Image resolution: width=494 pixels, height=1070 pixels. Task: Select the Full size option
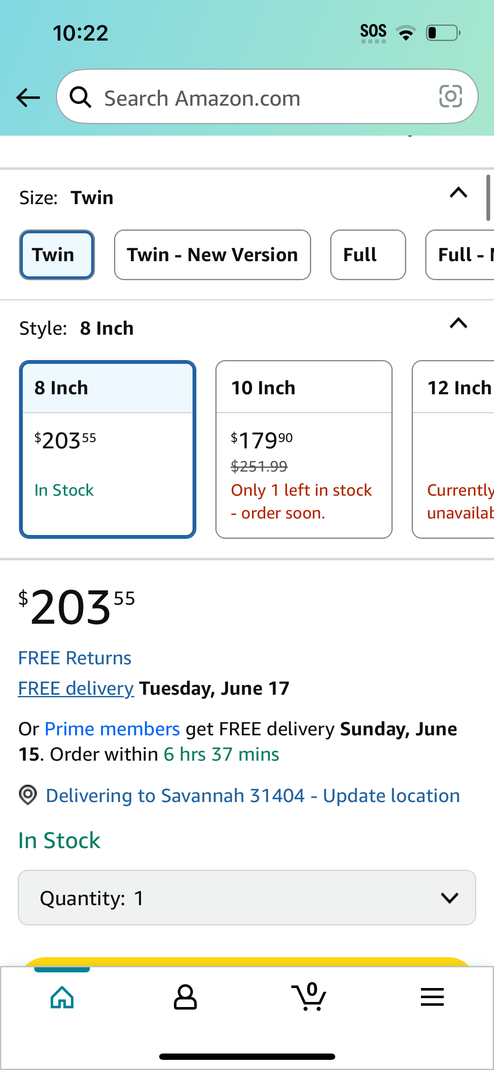pyautogui.click(x=368, y=255)
